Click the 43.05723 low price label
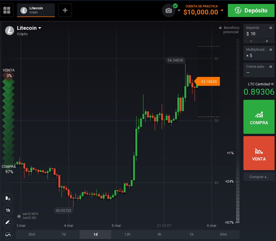This screenshot has width=276, height=241. pos(63,210)
